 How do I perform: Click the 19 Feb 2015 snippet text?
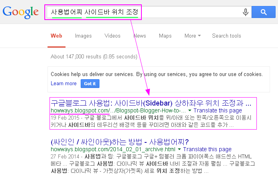point(151,121)
